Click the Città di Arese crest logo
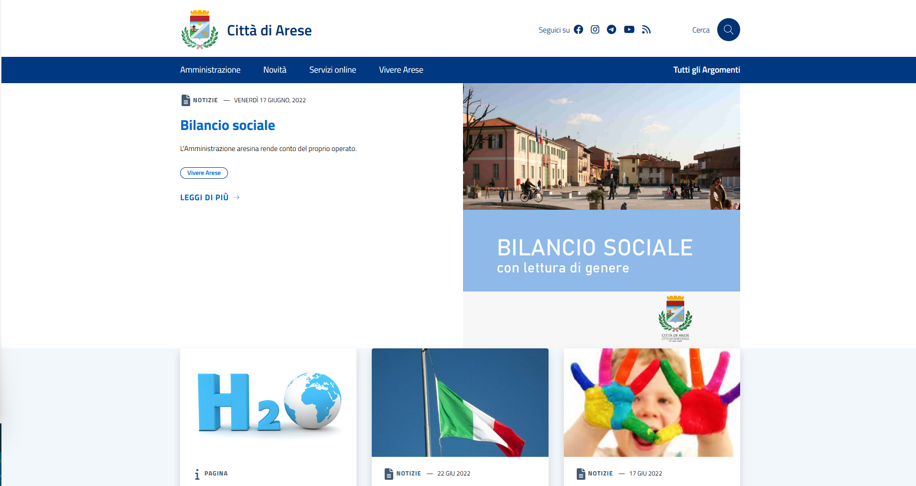The image size is (916, 486). (x=200, y=30)
